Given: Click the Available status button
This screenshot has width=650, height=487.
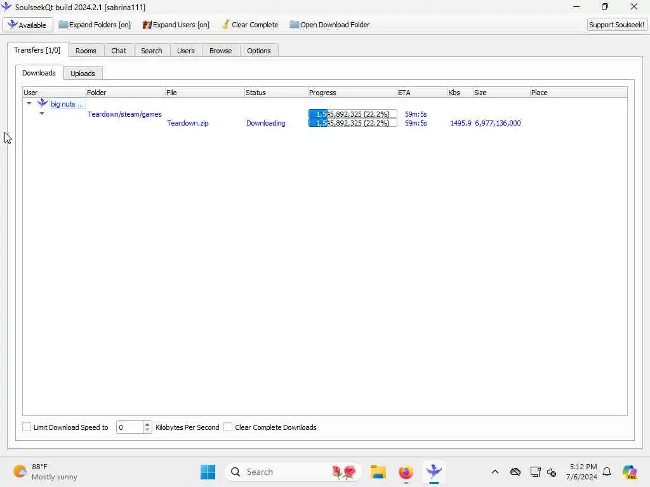Looking at the screenshot, I should [x=28, y=25].
